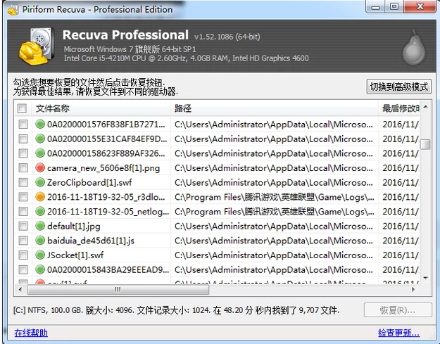
Task: Open the 检查更新... link
Action: point(398,333)
